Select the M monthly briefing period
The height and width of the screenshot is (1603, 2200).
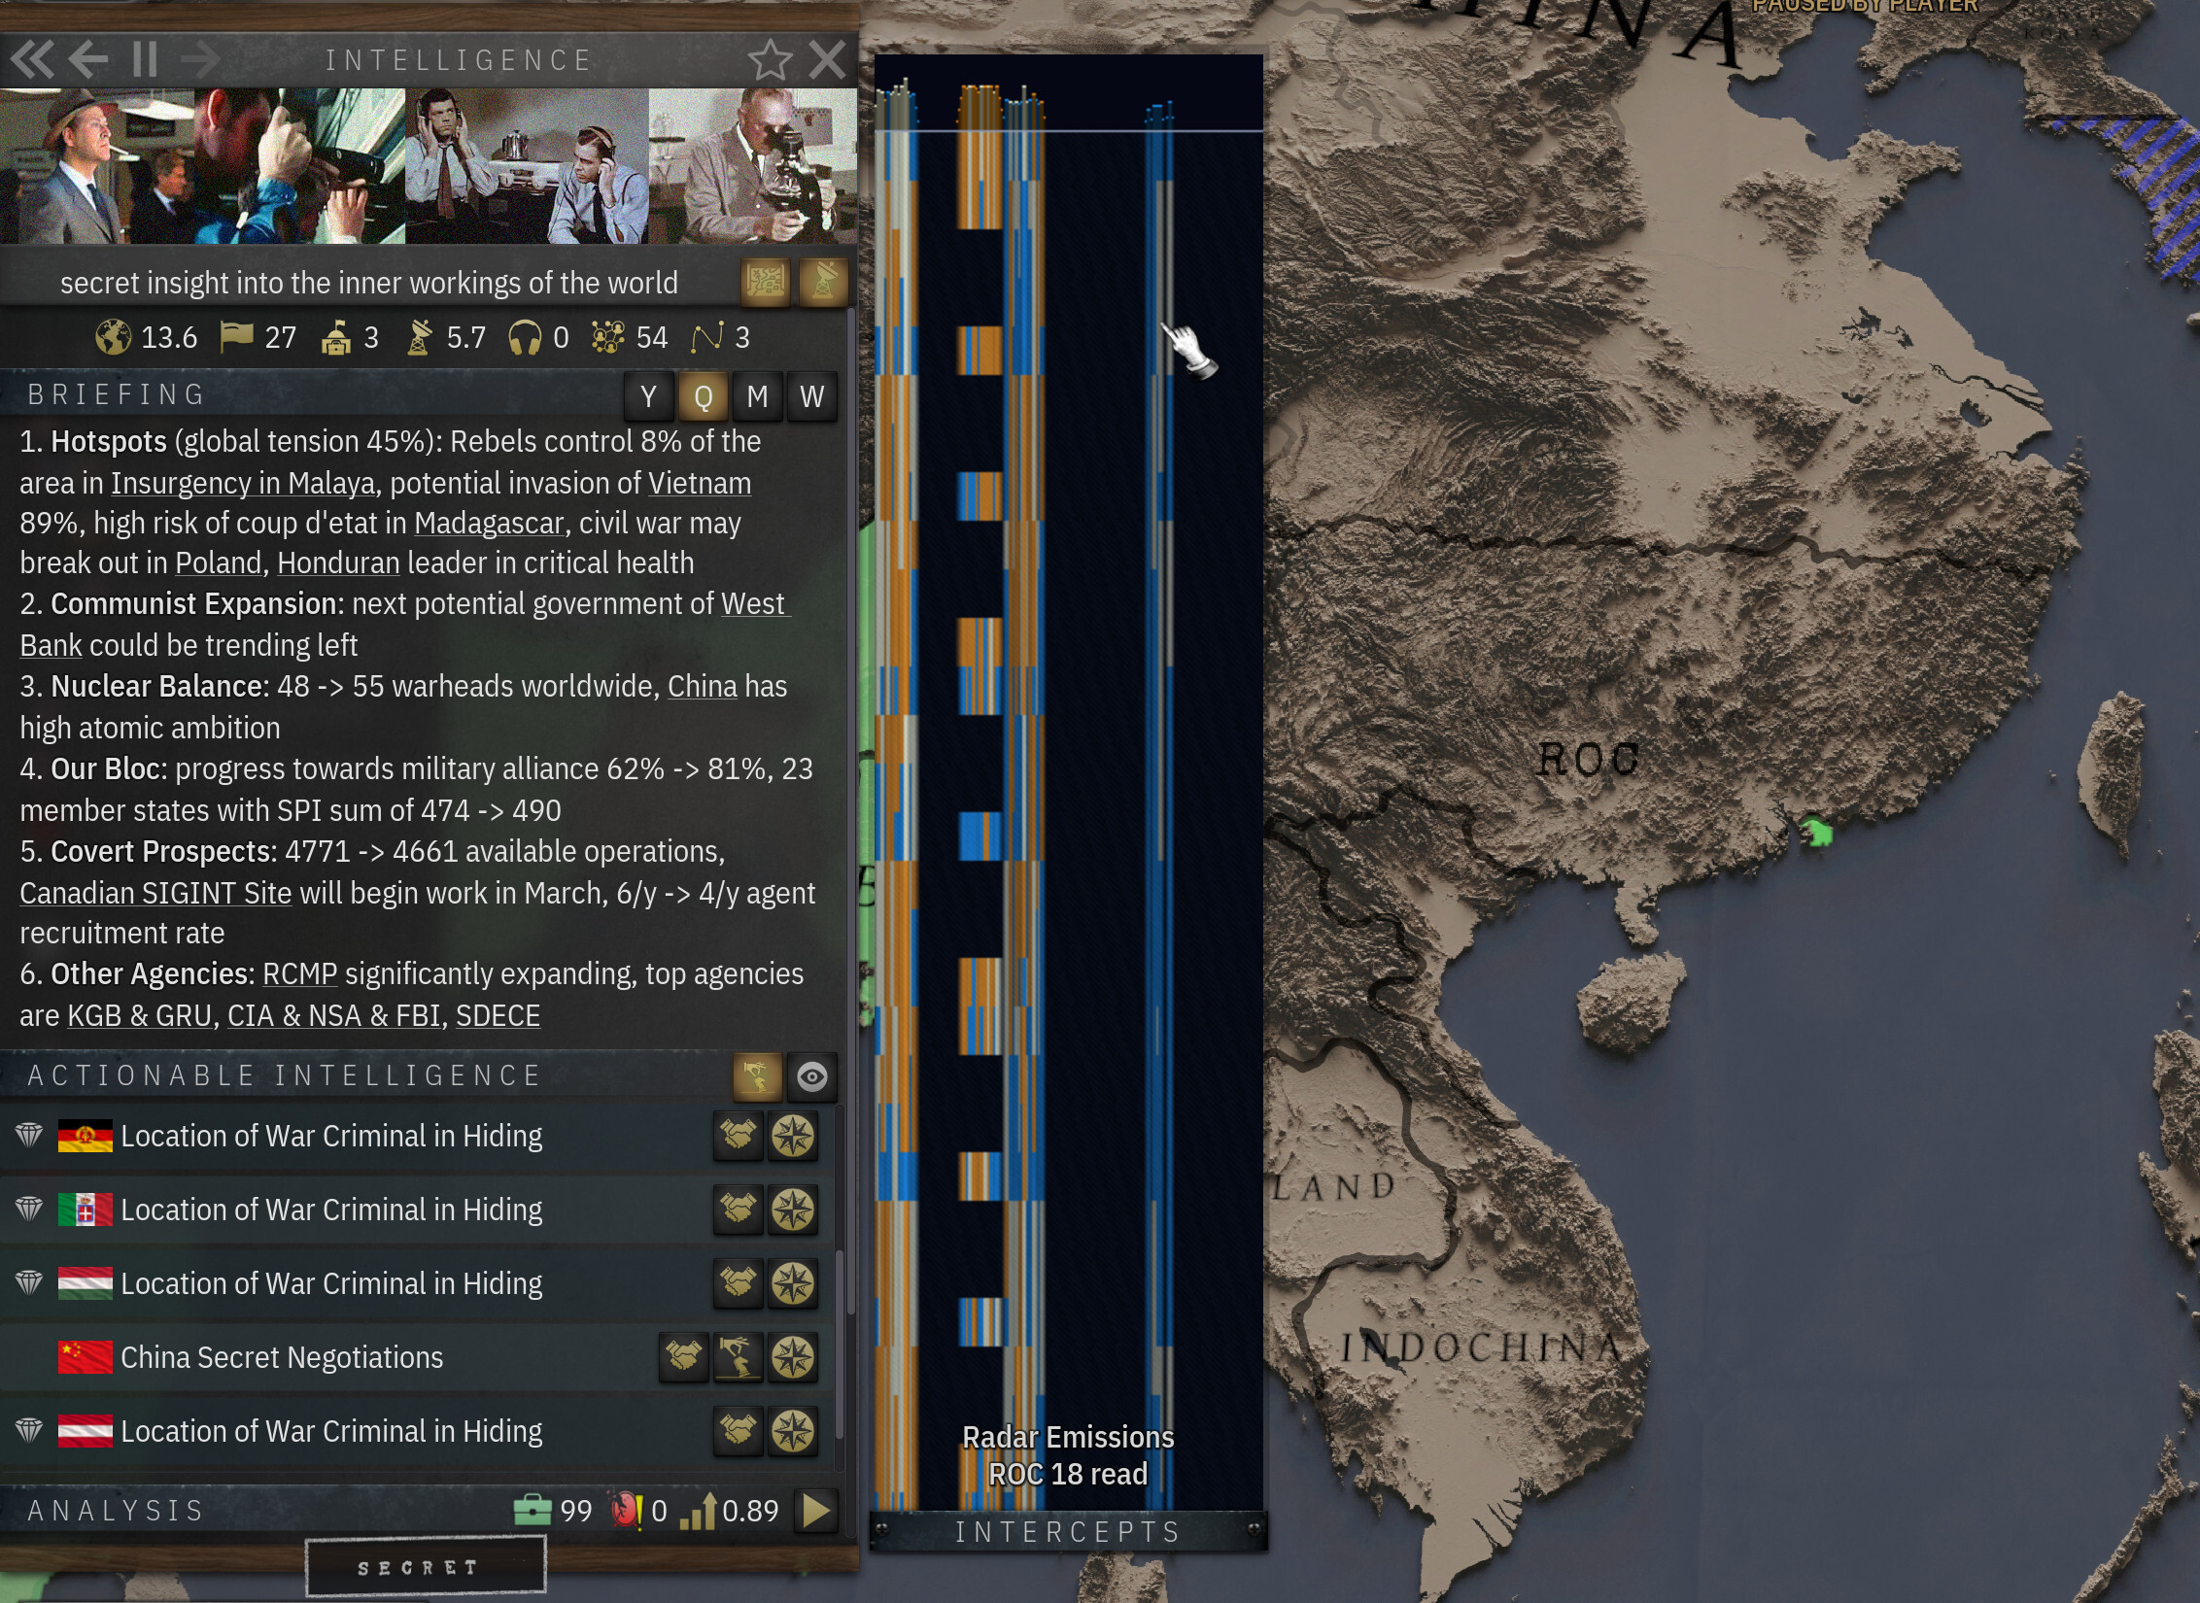pyautogui.click(x=757, y=396)
